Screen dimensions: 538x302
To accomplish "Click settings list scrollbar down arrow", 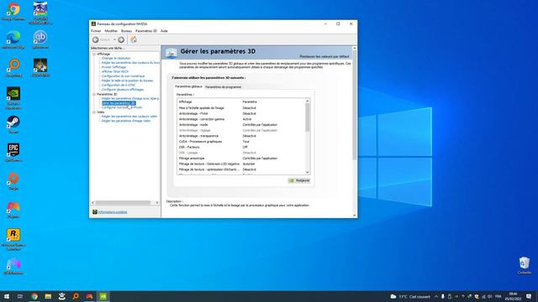I will [308, 172].
